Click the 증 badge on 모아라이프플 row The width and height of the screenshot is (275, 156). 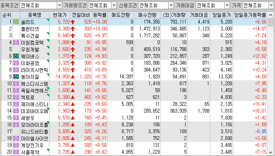point(16,124)
